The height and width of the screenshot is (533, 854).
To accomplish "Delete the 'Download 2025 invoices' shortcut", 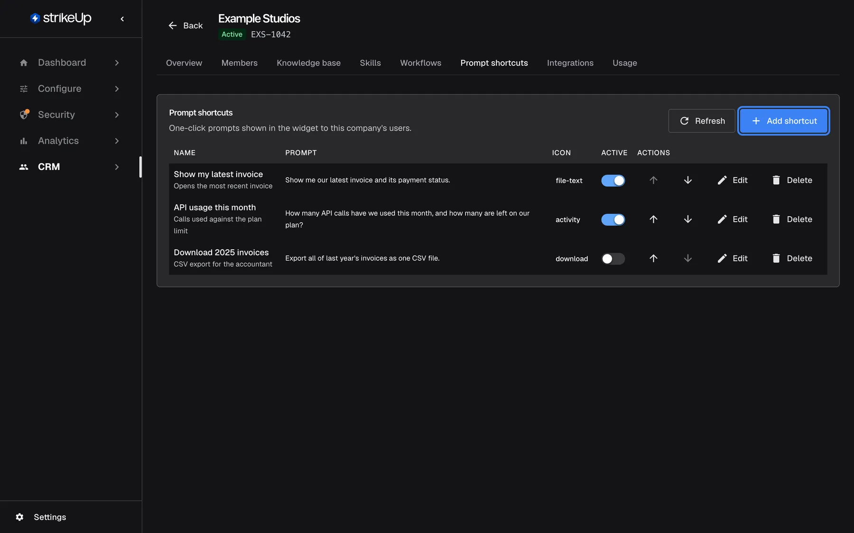I will pos(792,258).
